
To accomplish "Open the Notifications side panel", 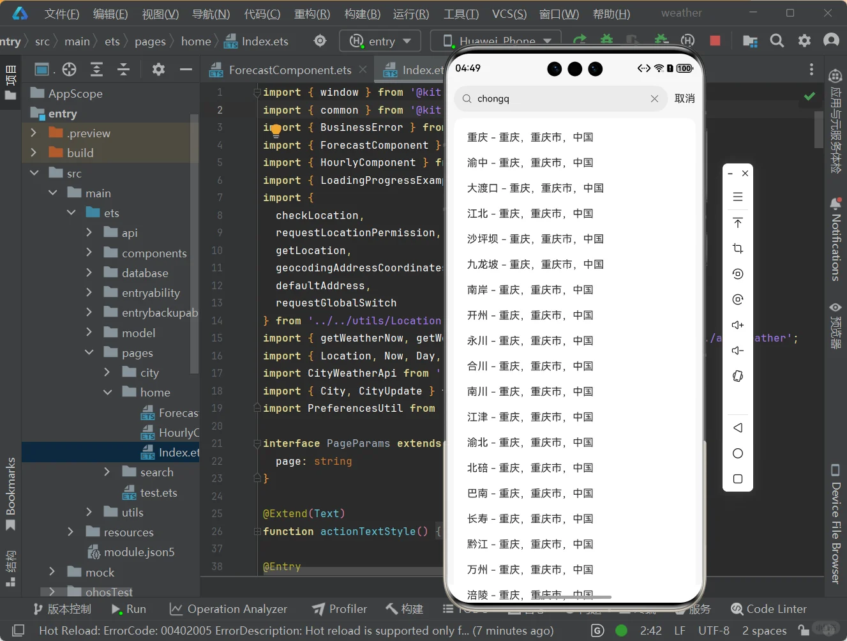I will click(835, 241).
